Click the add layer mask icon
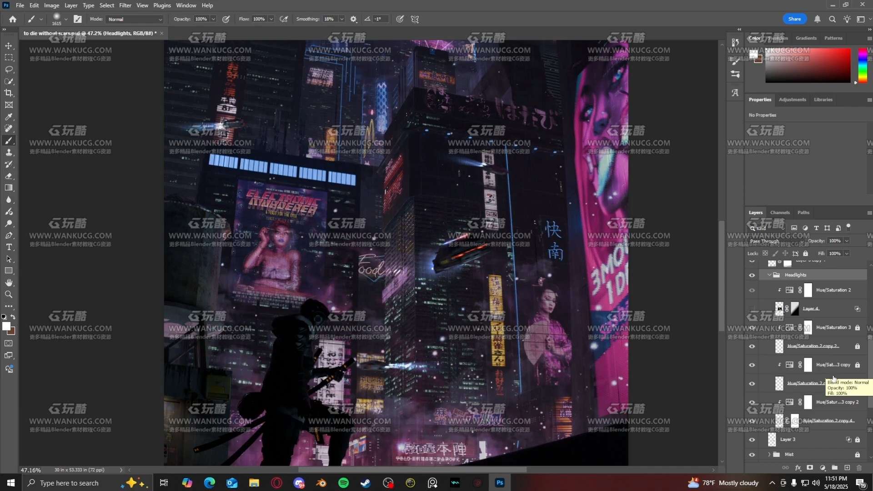 click(810, 467)
